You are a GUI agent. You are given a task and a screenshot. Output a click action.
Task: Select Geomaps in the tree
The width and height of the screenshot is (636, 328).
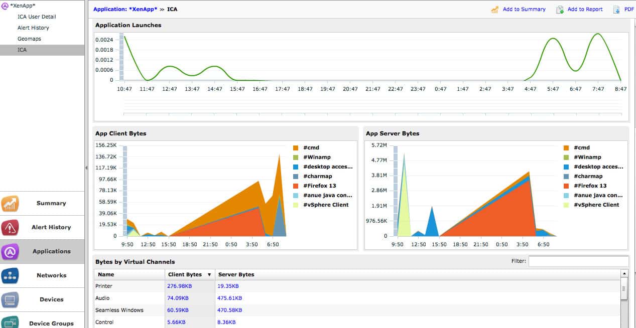29,39
